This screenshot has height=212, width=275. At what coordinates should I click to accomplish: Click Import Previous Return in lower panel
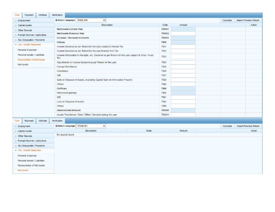pyautogui.click(x=248, y=126)
